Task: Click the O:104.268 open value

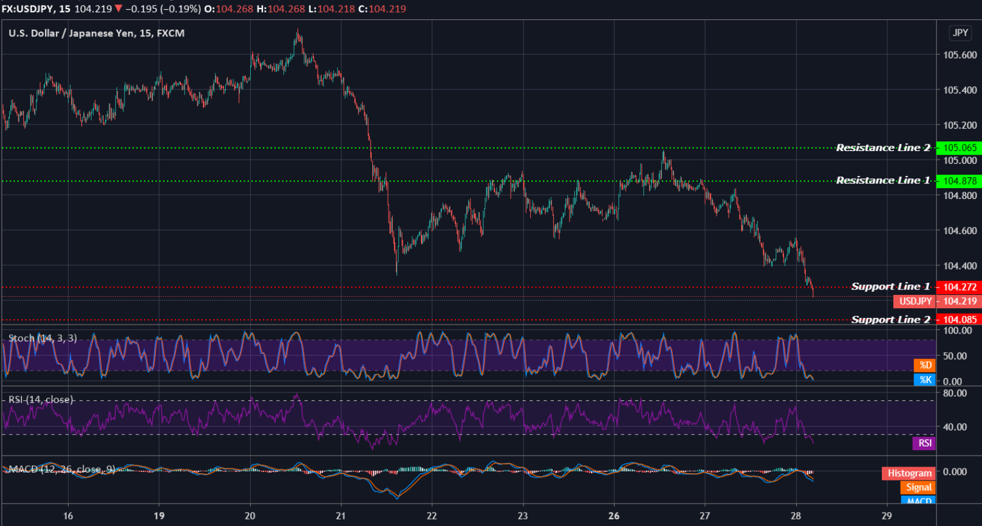Action: coord(230,9)
